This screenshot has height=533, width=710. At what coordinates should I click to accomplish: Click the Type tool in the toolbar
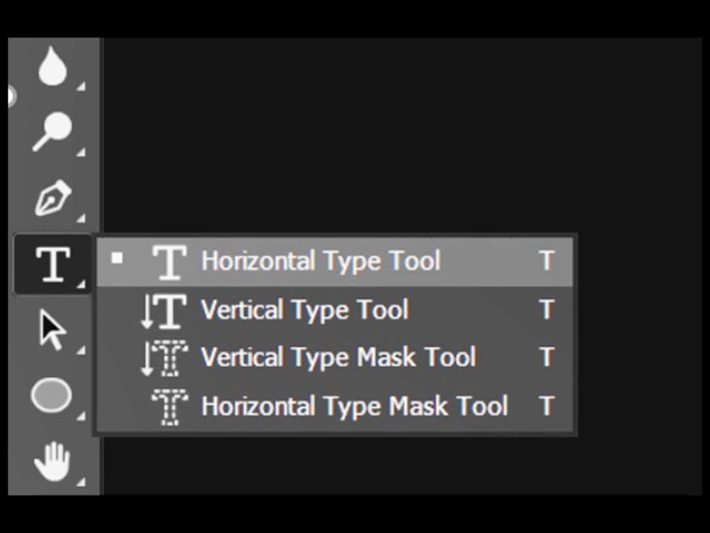(x=53, y=264)
